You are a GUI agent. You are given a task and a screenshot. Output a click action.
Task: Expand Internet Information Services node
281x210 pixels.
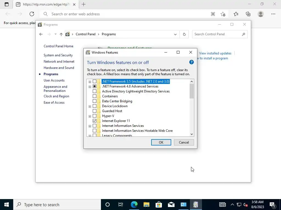pyautogui.click(x=90, y=126)
